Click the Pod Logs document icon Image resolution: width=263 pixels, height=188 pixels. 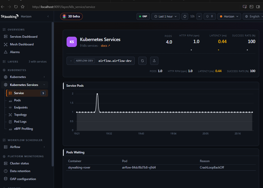(10, 122)
